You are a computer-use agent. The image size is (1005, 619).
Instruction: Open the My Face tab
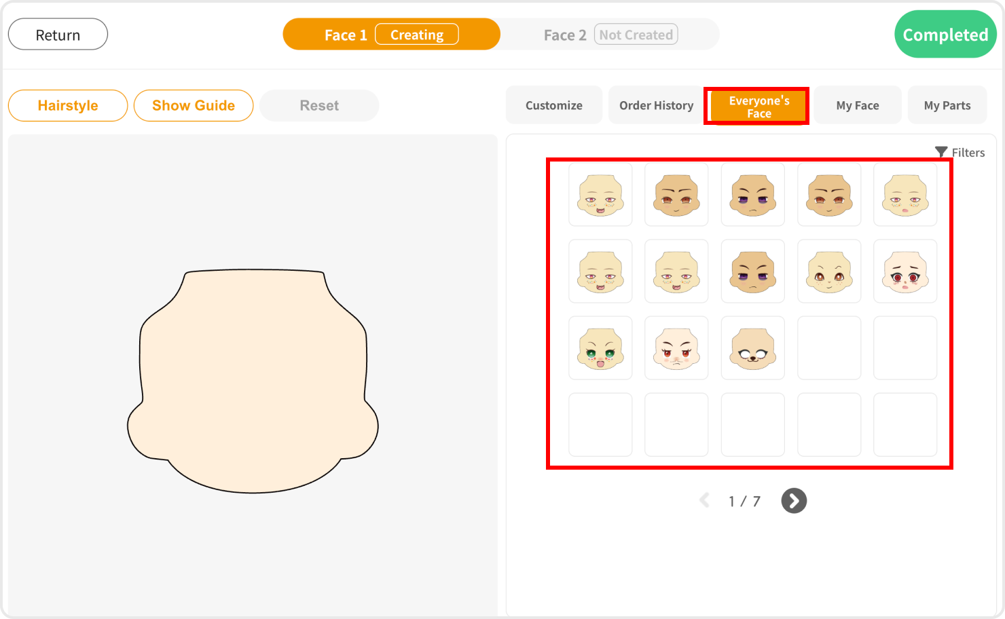858,105
